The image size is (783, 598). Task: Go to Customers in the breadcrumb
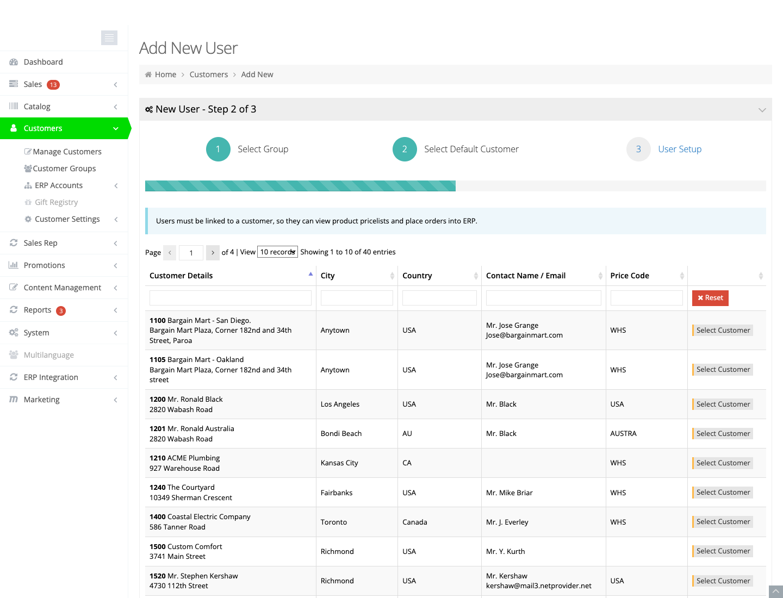click(209, 74)
